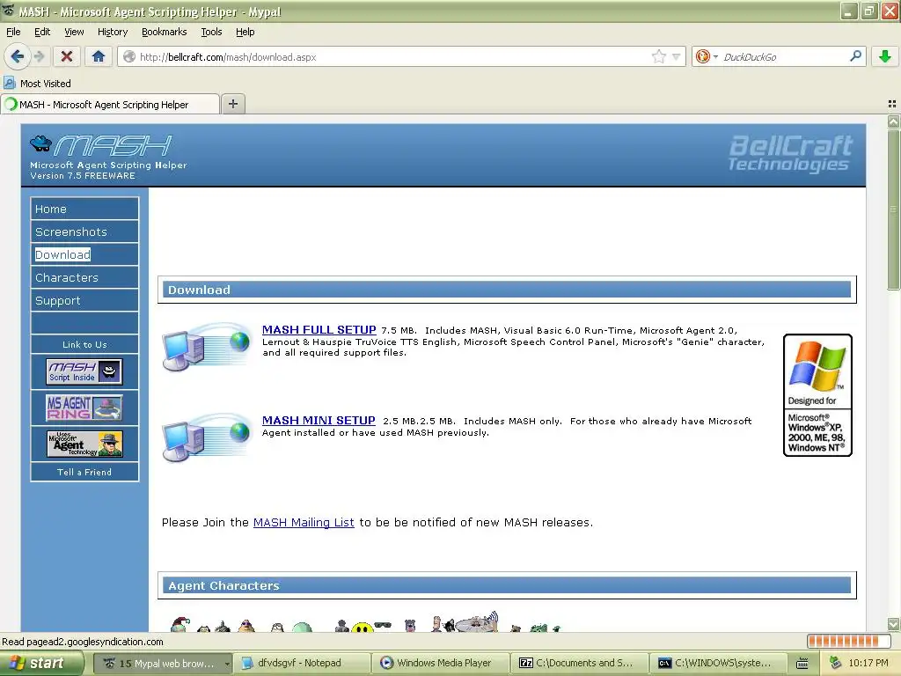Open a new tab with plus button
The image size is (901, 676).
[x=232, y=104]
